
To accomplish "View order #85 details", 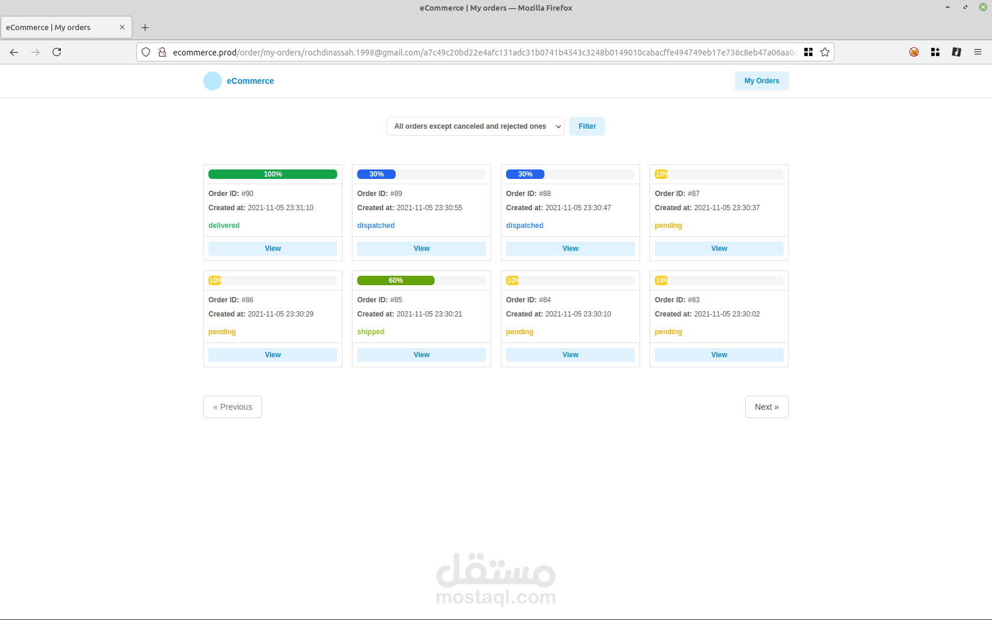I will click(422, 355).
